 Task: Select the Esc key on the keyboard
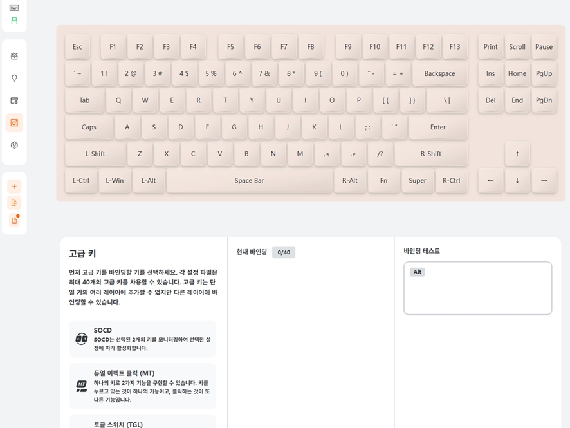[77, 46]
